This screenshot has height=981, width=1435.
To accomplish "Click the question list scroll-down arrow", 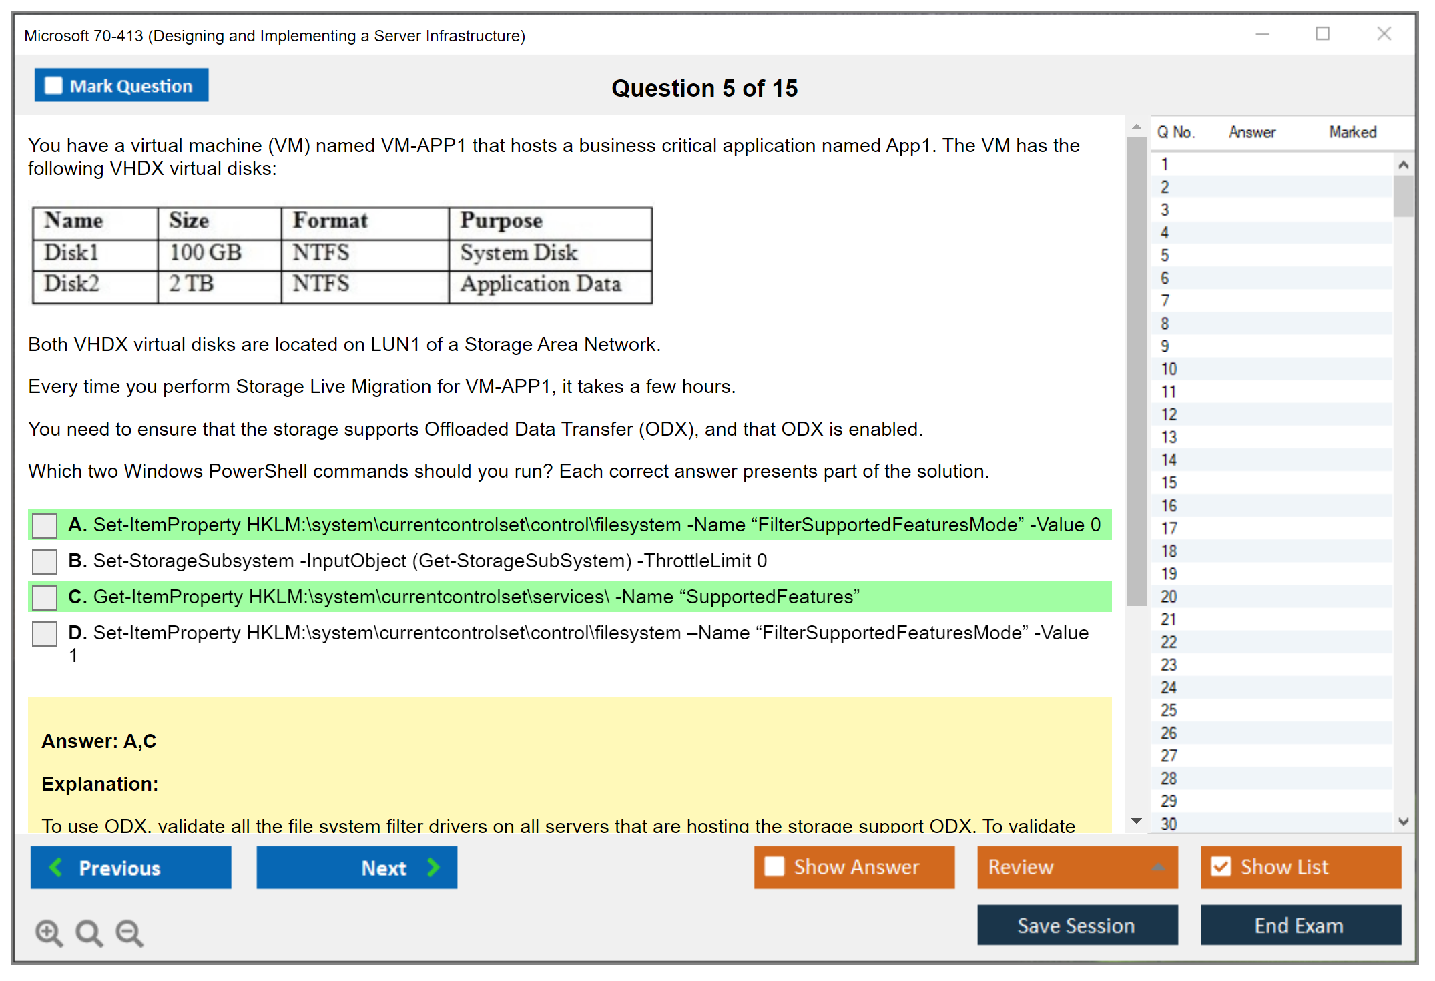I will tap(1403, 822).
